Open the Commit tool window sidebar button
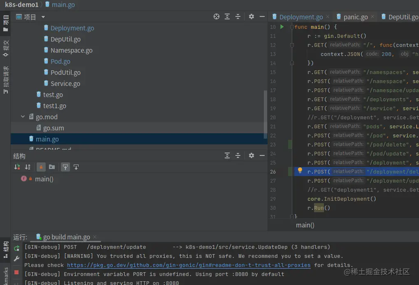 pos(6,49)
